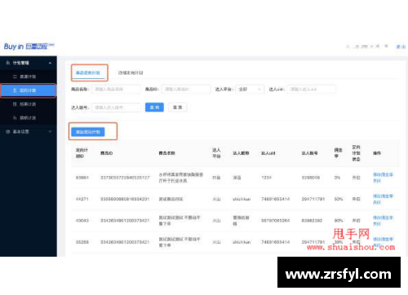The height and width of the screenshot is (295, 408).
Task: Click the user account name at top right
Action: (x=366, y=46)
